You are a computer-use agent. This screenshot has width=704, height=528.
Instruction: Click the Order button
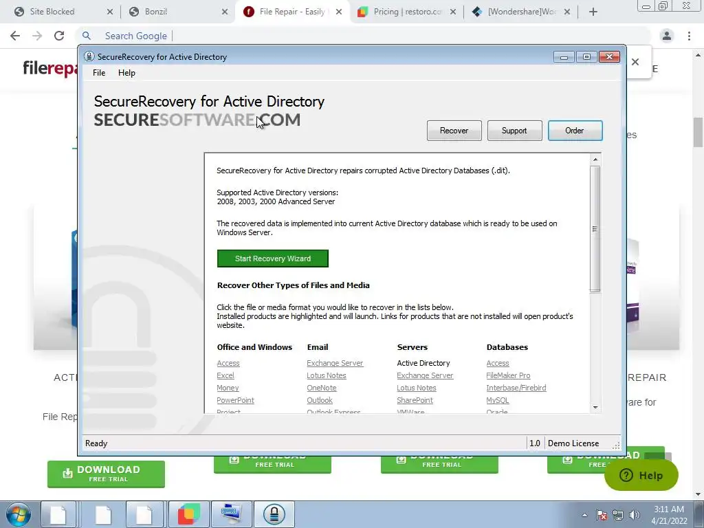pyautogui.click(x=575, y=131)
